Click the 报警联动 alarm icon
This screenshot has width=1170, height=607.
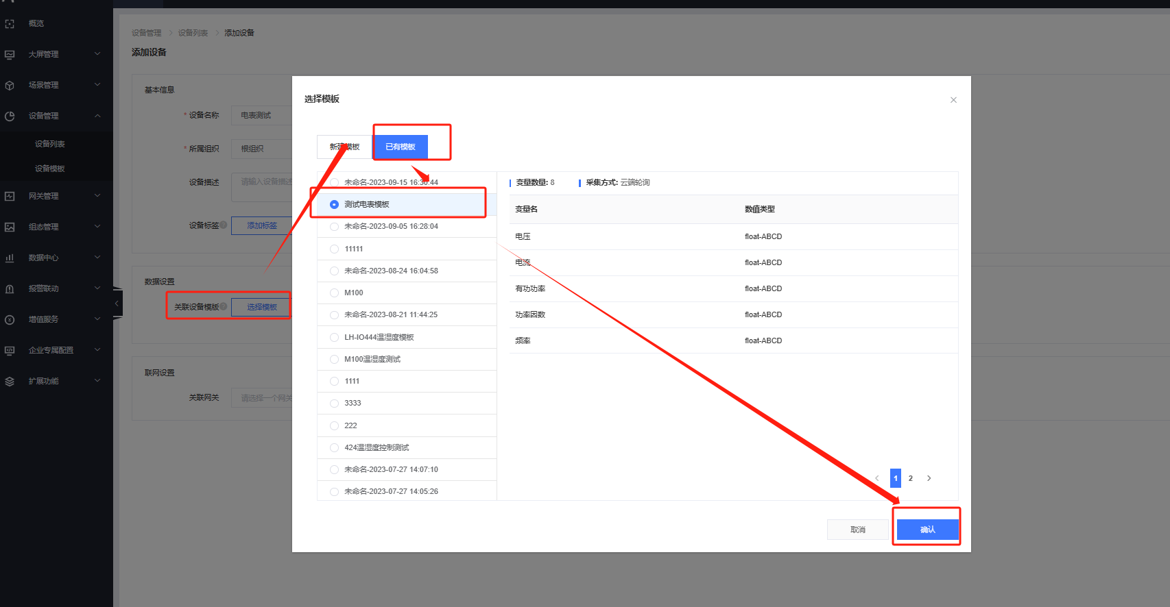[10, 289]
